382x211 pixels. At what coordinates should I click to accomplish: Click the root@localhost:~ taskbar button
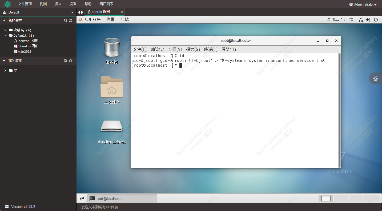pos(122,199)
